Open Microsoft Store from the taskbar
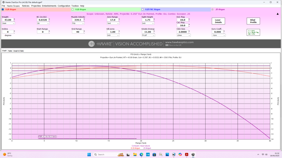 pyautogui.click(x=154, y=155)
